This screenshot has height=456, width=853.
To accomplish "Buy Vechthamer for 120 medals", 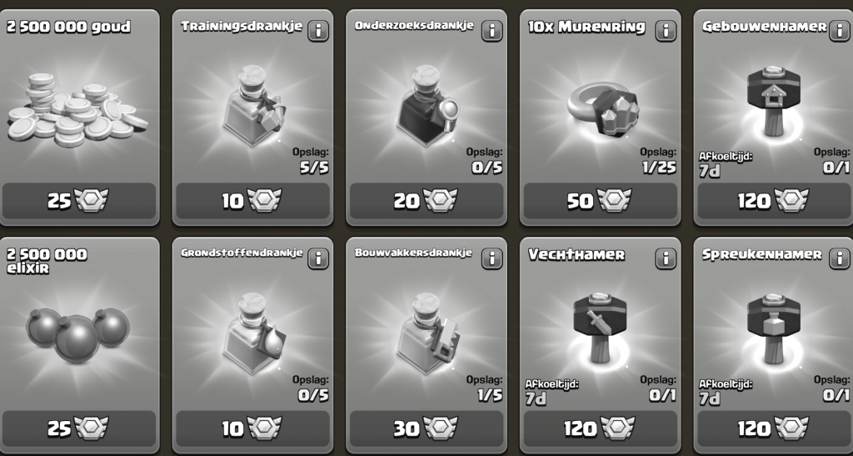I will (600, 428).
